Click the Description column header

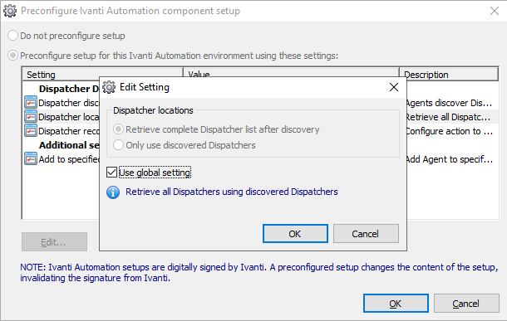pyautogui.click(x=449, y=75)
